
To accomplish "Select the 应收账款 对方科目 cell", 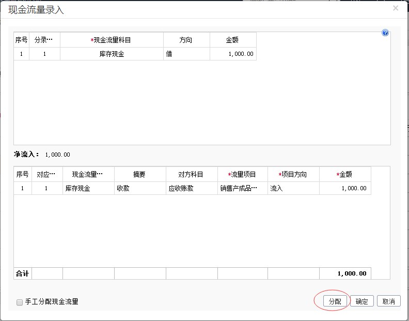I will pos(192,188).
